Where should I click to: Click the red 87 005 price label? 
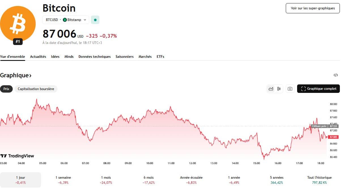click(334, 137)
